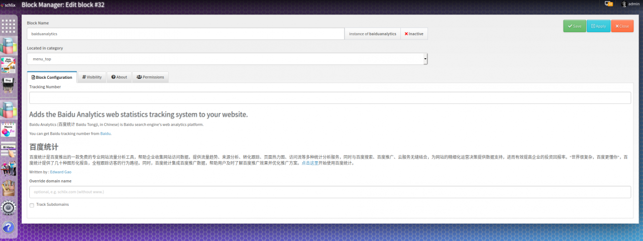The height and width of the screenshot is (241, 643).
Task: Open the settings gear sidebar icon
Action: tap(9, 208)
